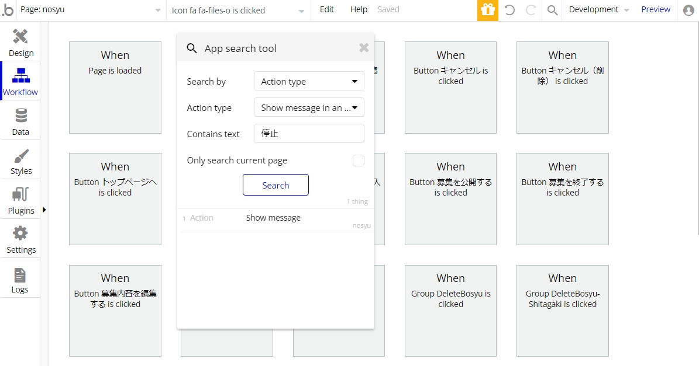Click the Search button
The height and width of the screenshot is (366, 699).
(x=276, y=185)
